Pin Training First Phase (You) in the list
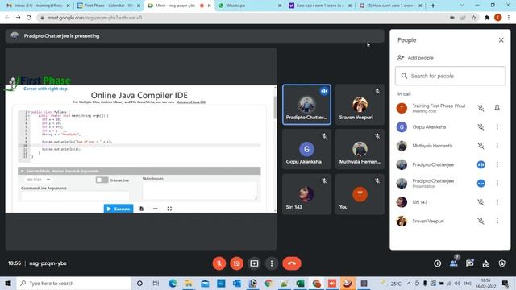The height and width of the screenshot is (290, 516). (497, 108)
